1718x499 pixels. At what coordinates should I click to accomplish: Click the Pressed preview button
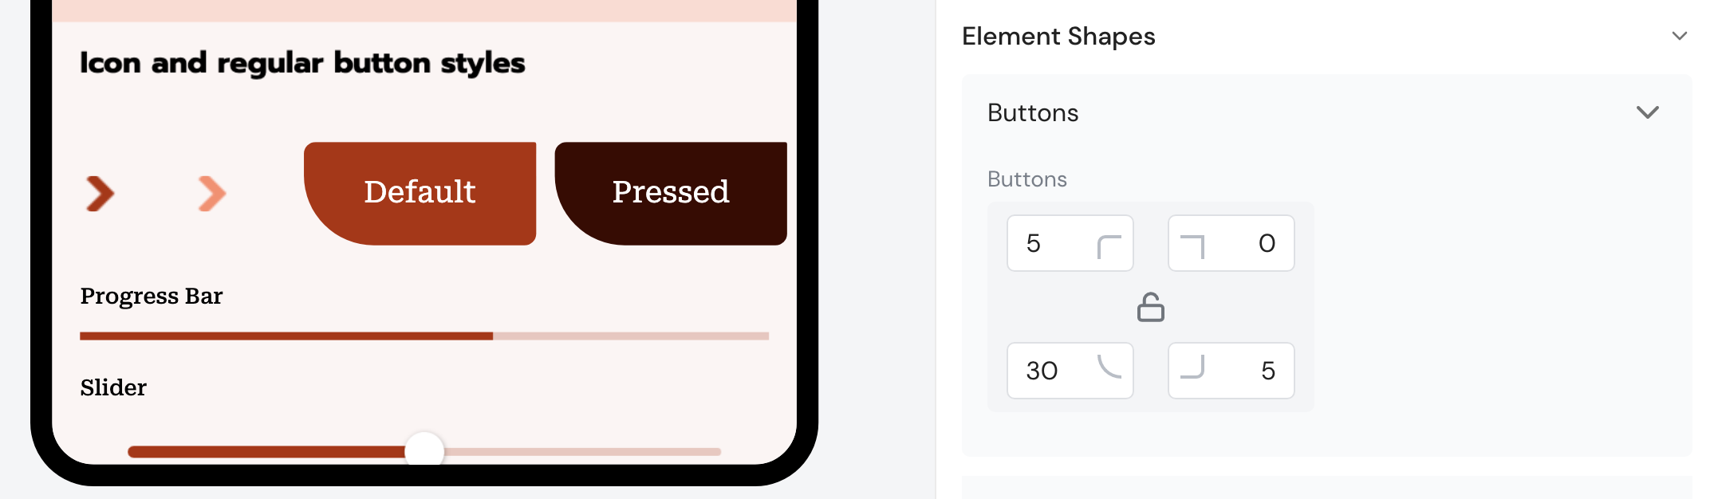tap(671, 193)
